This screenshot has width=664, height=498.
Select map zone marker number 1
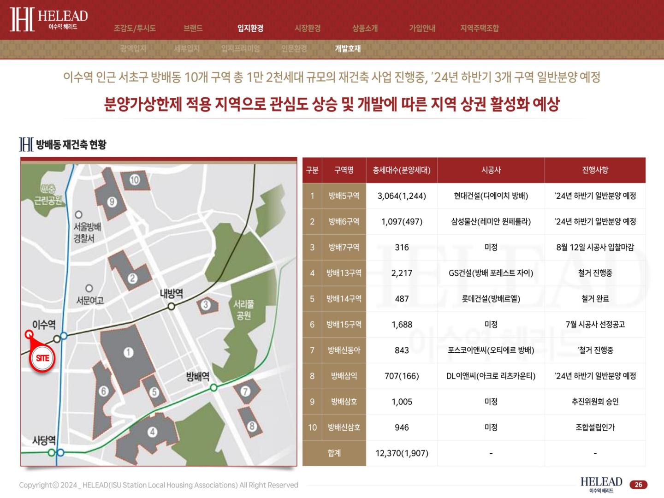tap(129, 353)
